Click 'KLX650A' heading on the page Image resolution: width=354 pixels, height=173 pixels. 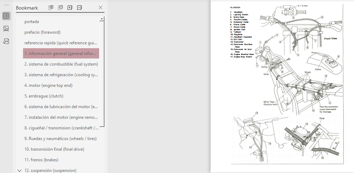coord(235,7)
